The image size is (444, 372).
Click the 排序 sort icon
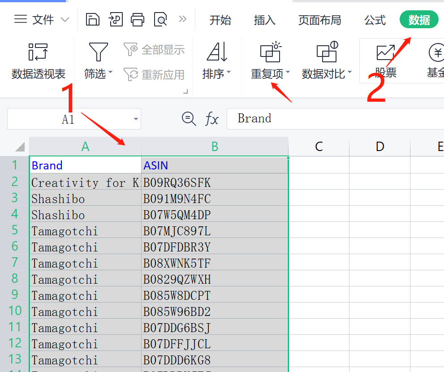(x=217, y=52)
